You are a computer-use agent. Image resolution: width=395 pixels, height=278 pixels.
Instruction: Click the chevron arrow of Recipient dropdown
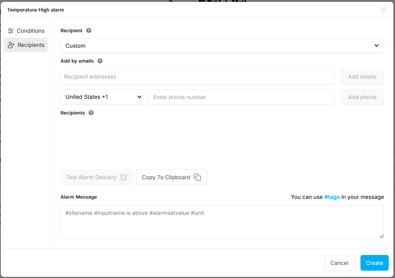376,46
